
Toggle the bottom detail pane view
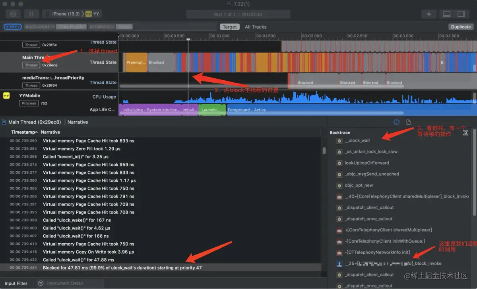tap(447, 14)
